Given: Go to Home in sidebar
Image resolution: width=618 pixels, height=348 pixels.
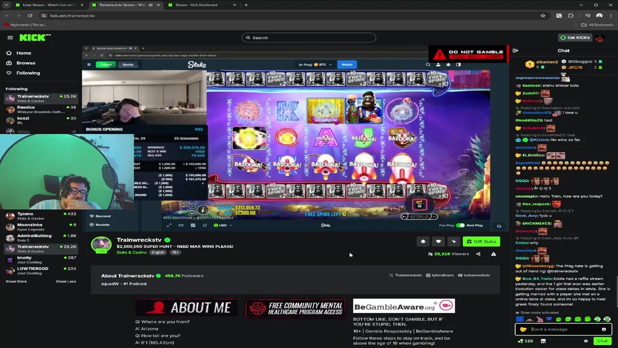Looking at the screenshot, I should click(x=24, y=53).
